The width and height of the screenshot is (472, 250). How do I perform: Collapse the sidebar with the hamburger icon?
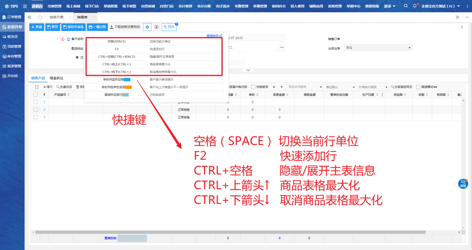(x=24, y=6)
